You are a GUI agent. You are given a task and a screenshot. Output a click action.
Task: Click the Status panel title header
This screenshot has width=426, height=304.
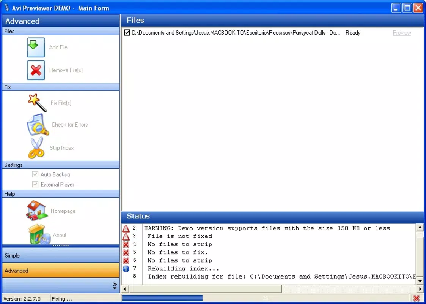273,216
